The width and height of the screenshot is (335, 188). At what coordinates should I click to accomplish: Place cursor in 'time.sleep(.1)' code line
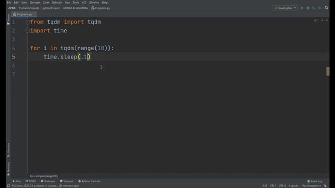click(x=67, y=57)
